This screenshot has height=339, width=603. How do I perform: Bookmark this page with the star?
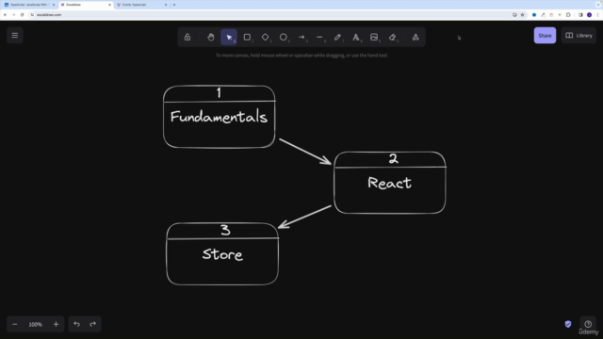522,15
